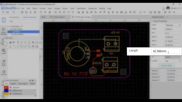
Task: Select the Group/Ungroup tool in PCB Tools
Action: click(x=33, y=46)
